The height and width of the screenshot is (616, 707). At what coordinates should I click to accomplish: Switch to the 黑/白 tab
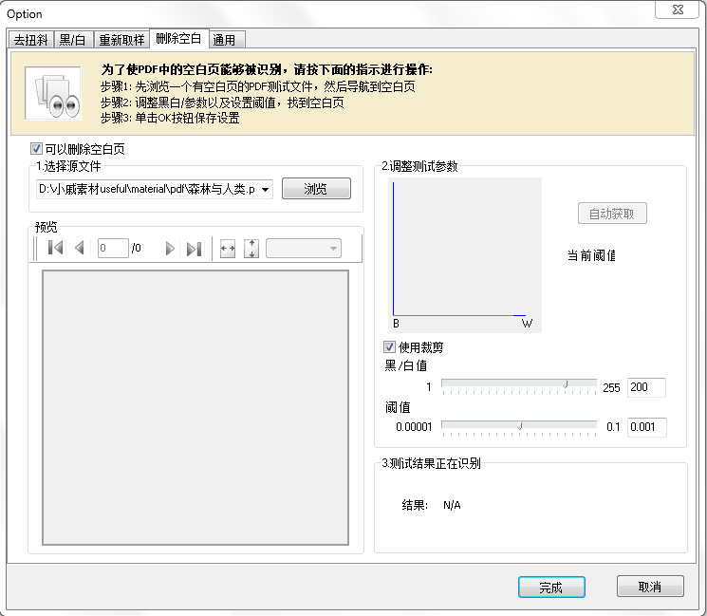[73, 40]
